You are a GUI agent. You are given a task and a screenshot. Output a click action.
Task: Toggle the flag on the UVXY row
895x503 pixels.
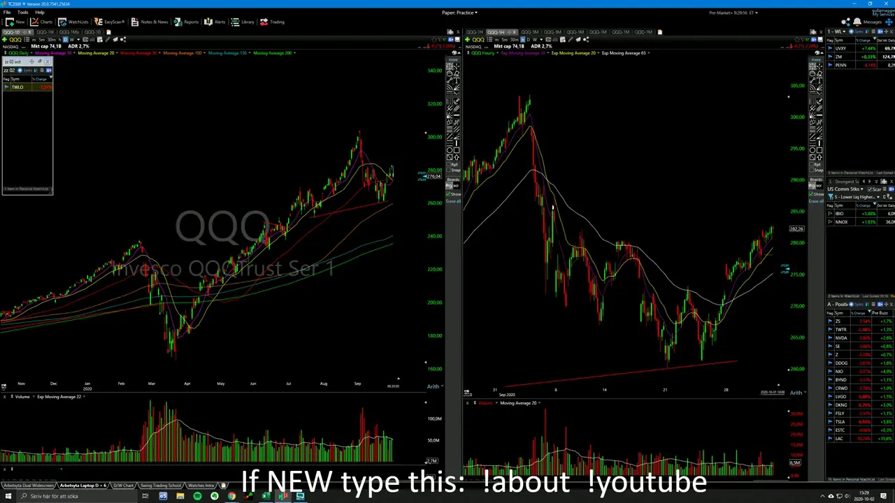coord(830,48)
